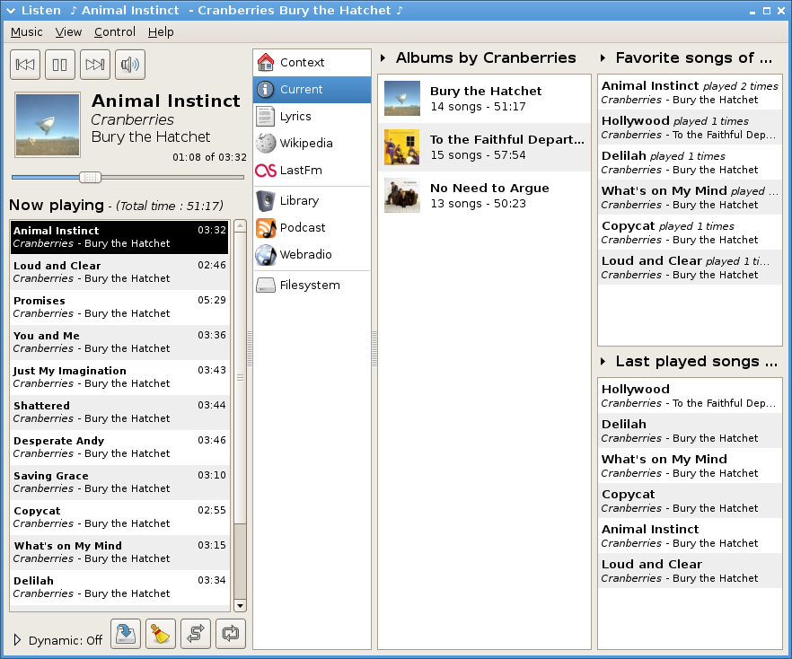The height and width of the screenshot is (659, 792).
Task: Click Animal Instinct played 2 times
Action: (690, 92)
